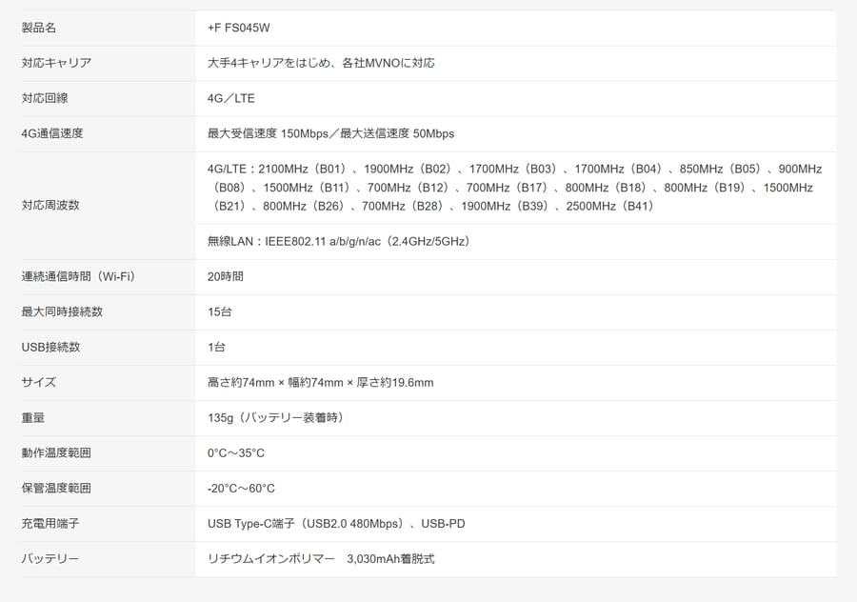
Task: Click '大手4キャリアをはじめ、各社MVNOに対応' text
Action: [321, 63]
